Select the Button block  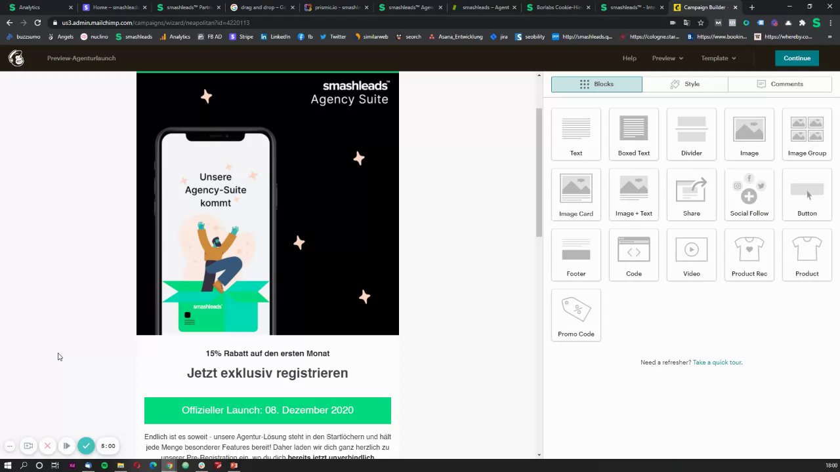pyautogui.click(x=807, y=195)
